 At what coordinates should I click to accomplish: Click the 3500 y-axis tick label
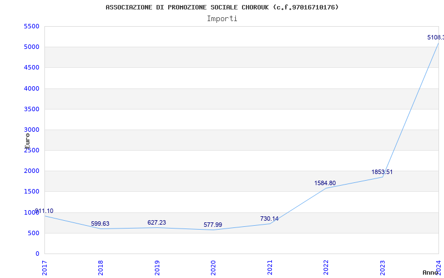click(32, 109)
